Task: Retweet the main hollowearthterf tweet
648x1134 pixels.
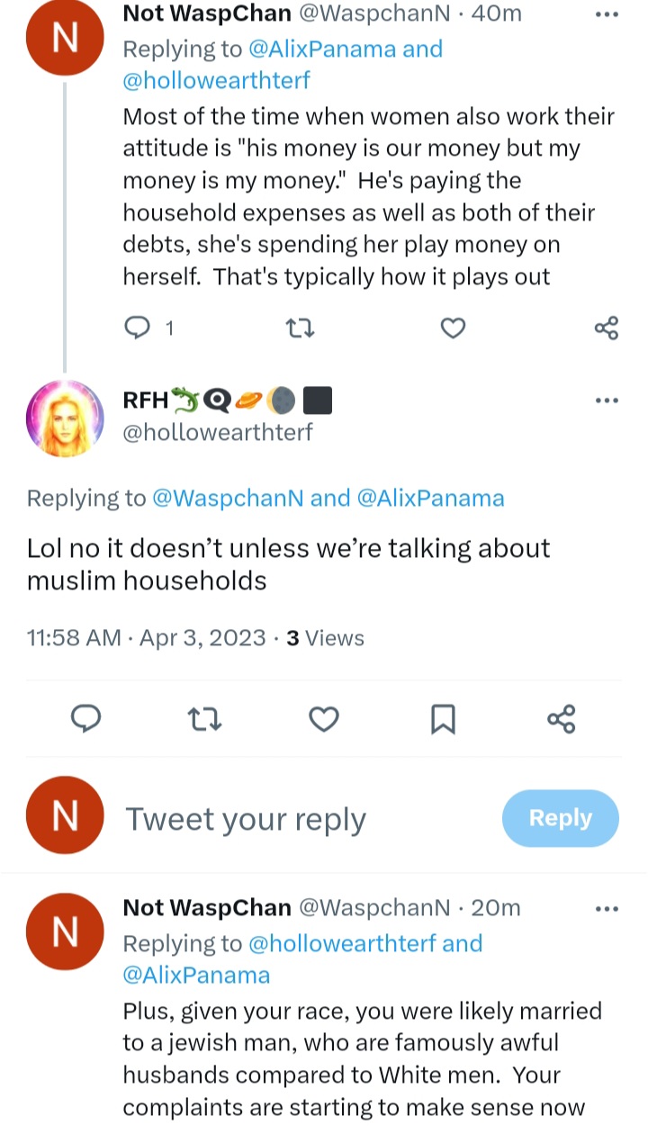Action: pyautogui.click(x=204, y=719)
